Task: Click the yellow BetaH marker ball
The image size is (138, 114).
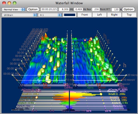Action: point(101,94)
